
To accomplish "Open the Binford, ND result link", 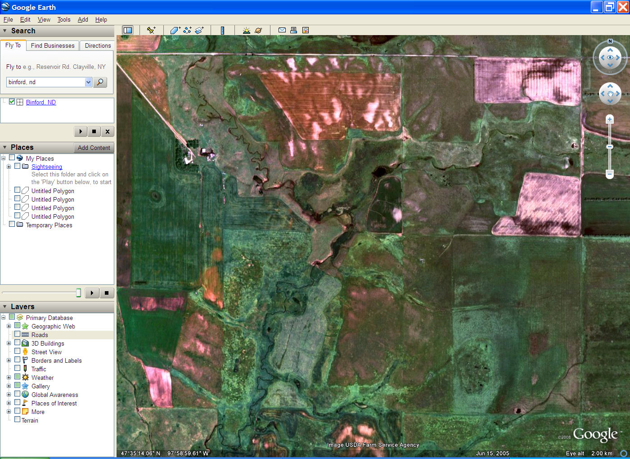I will pyautogui.click(x=41, y=102).
